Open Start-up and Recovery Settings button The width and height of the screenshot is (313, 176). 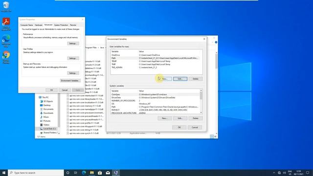pyautogui.click(x=73, y=73)
